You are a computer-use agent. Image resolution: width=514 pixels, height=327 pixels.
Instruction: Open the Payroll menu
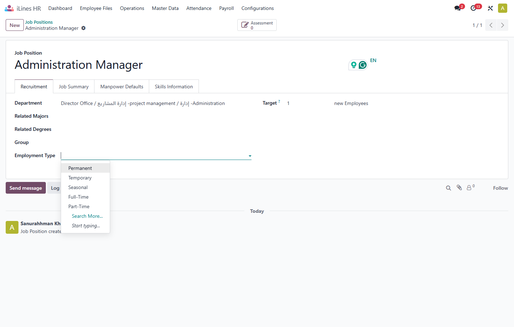coord(226,8)
